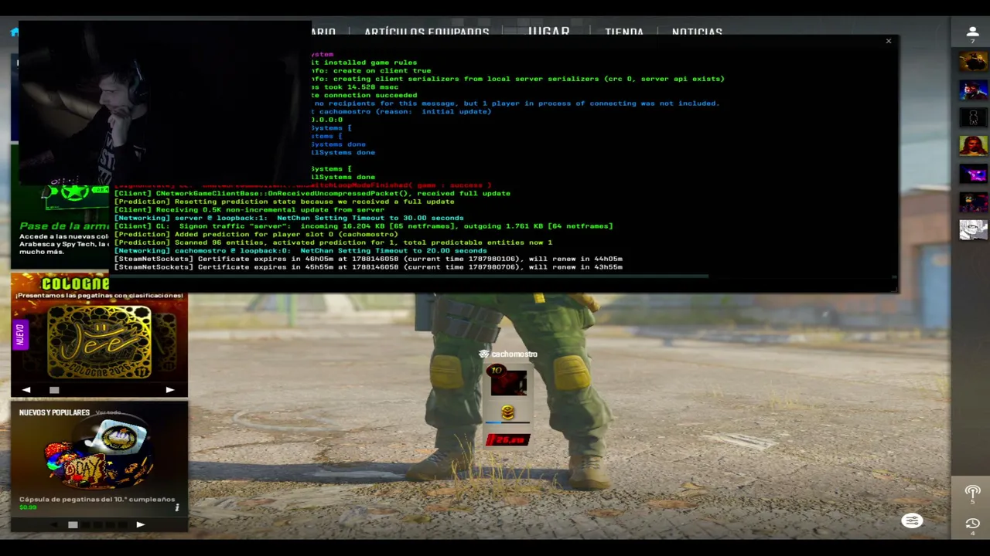
Task: Open the broadcast antenna icon in right sidebar
Action: (x=972, y=493)
